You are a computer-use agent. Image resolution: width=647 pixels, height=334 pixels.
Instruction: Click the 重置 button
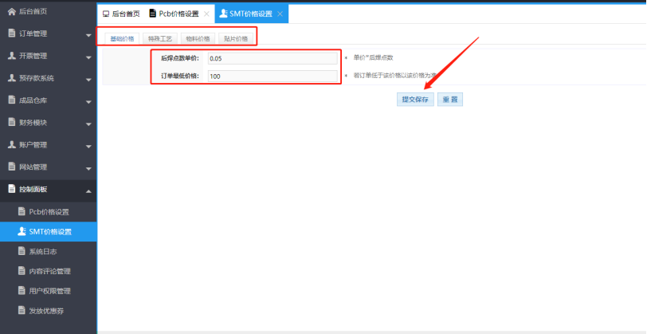coord(450,100)
